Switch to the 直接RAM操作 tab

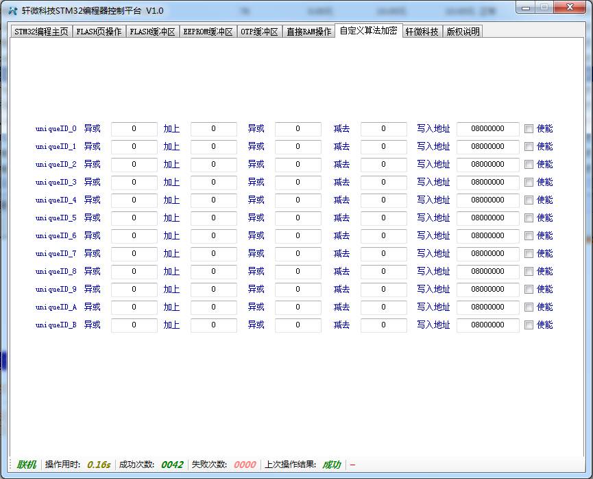[308, 32]
